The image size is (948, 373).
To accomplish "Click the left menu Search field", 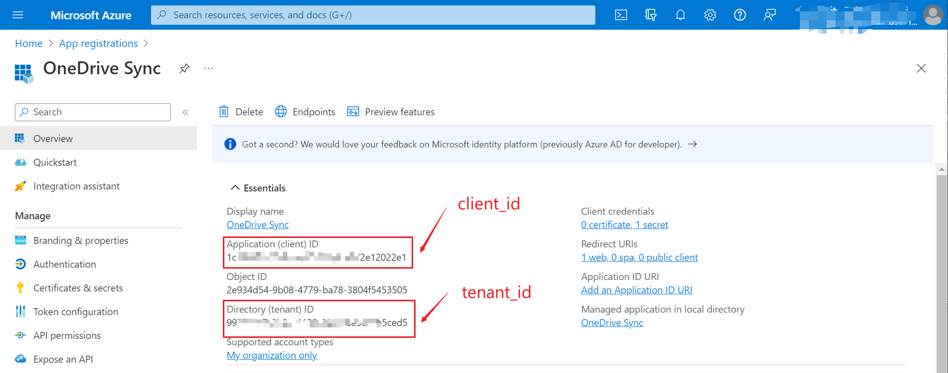I will click(93, 112).
